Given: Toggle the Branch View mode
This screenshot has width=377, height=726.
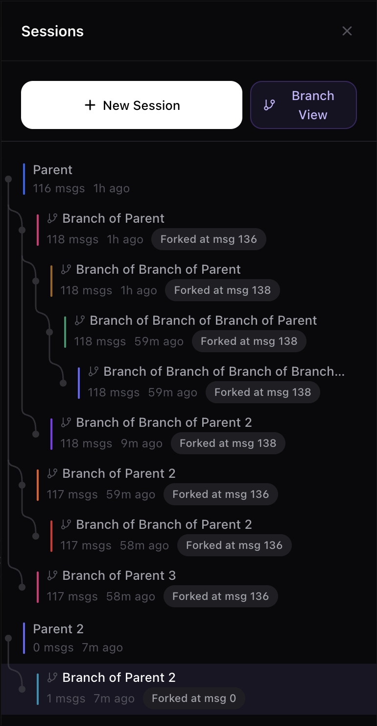Looking at the screenshot, I should 304,105.
